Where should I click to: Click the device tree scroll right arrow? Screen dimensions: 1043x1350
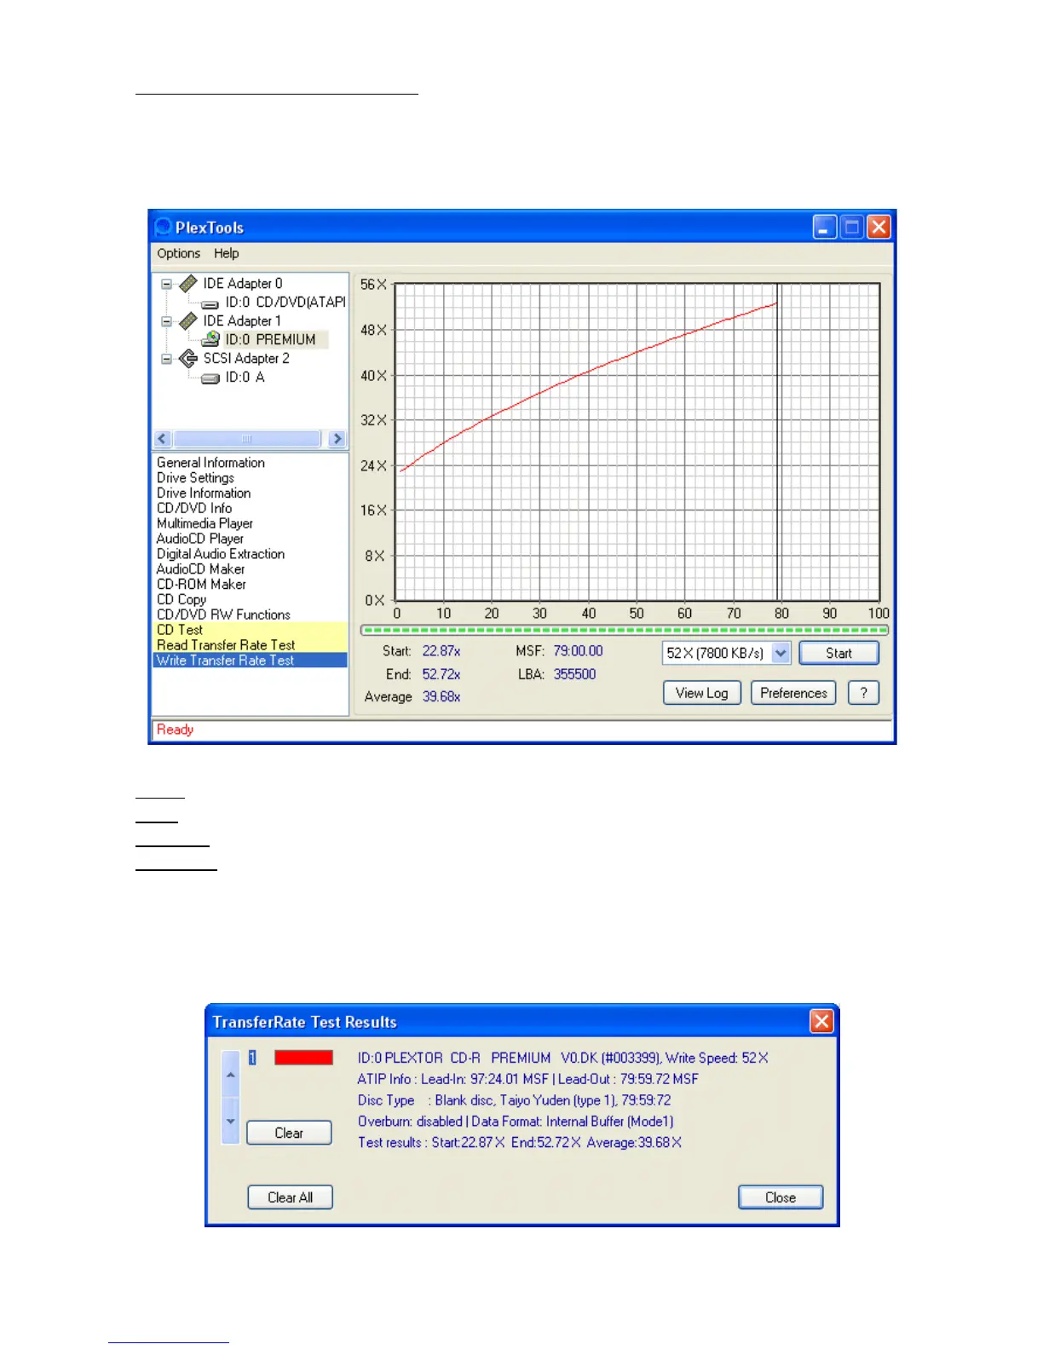[337, 439]
